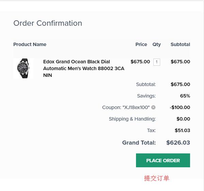This screenshot has height=191, width=204.
Task: Click the $51.03 tax amount
Action: 182,130
